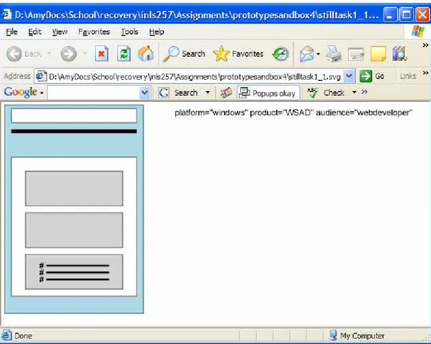The image size is (431, 344).
Task: Open the Google Search options dropdown
Action: point(208,92)
